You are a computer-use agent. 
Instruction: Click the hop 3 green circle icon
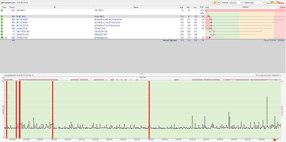pyautogui.click(x=2, y=16)
